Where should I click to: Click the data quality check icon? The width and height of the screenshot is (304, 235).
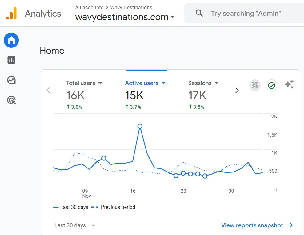pyautogui.click(x=271, y=85)
